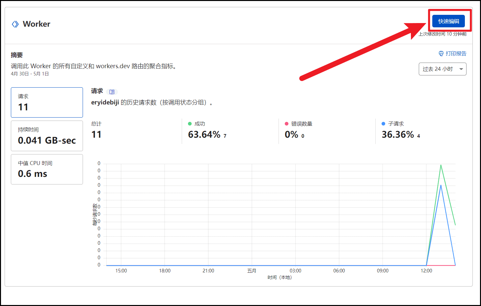Click the 63.64% success value
The image size is (481, 306).
(204, 134)
